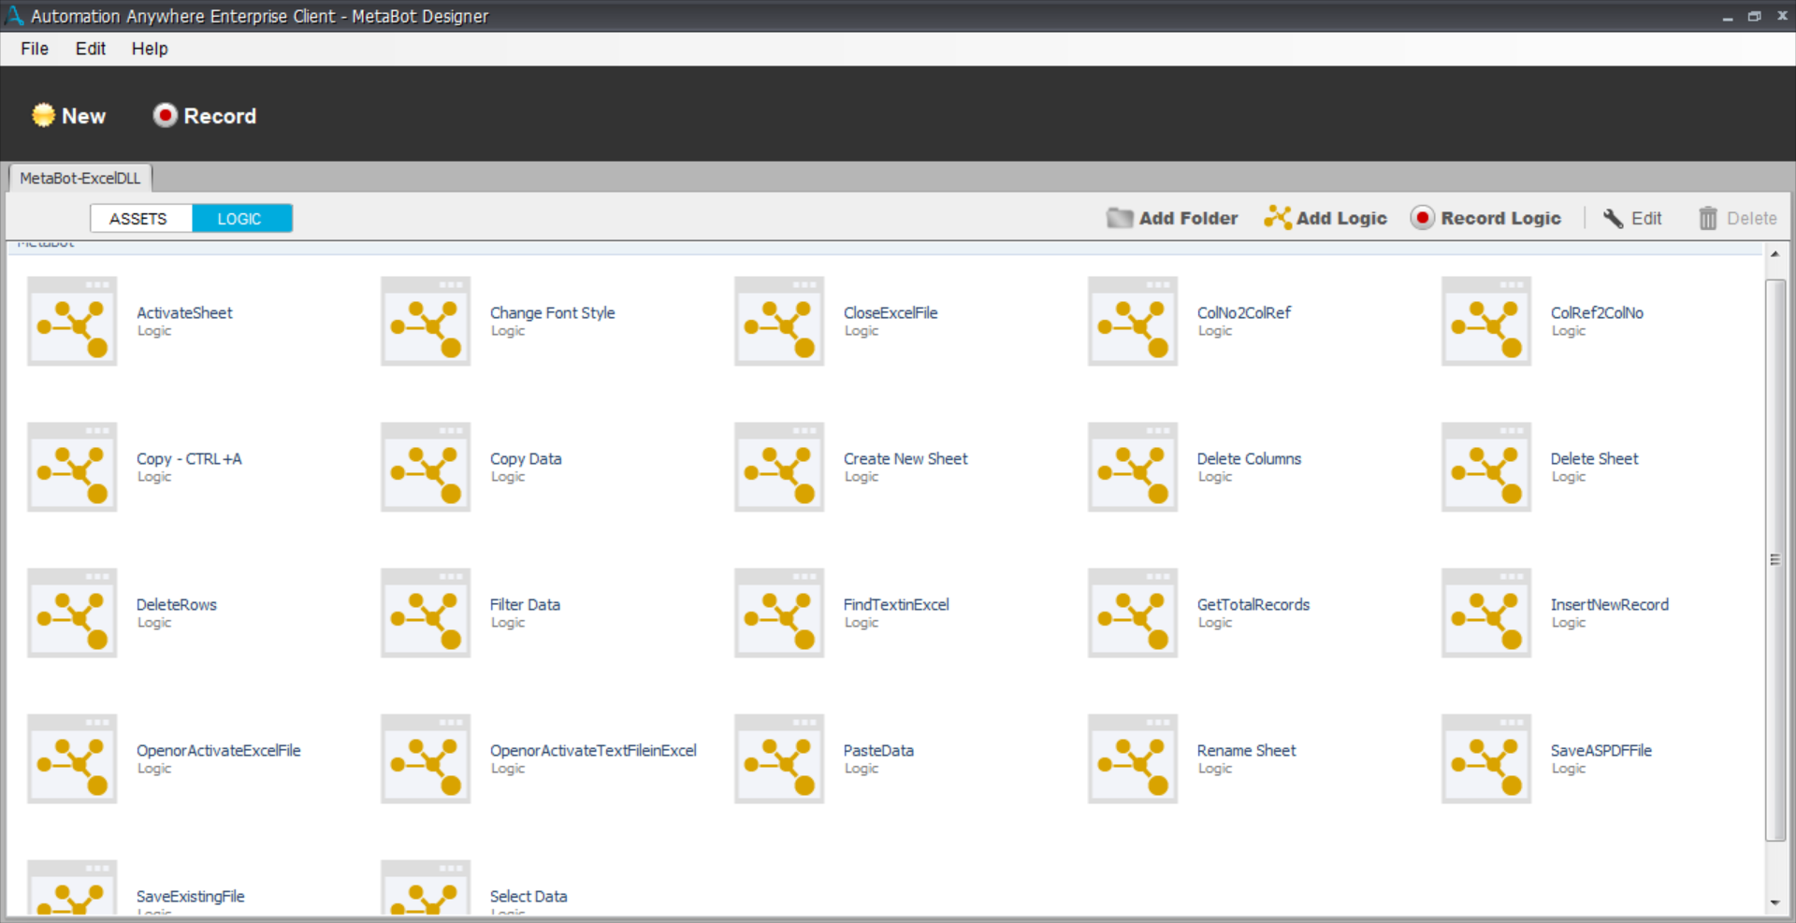Click the OpenorActivateTextFileinExcel label
The height and width of the screenshot is (923, 1796).
tap(593, 751)
